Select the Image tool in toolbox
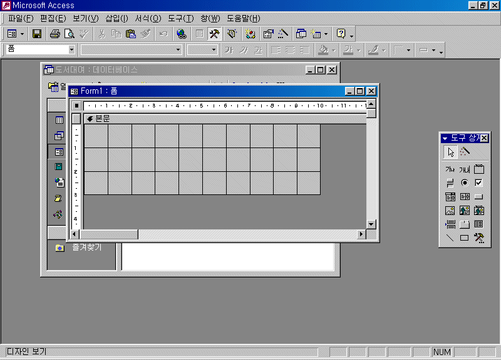This screenshot has width=501, height=360. 450,211
